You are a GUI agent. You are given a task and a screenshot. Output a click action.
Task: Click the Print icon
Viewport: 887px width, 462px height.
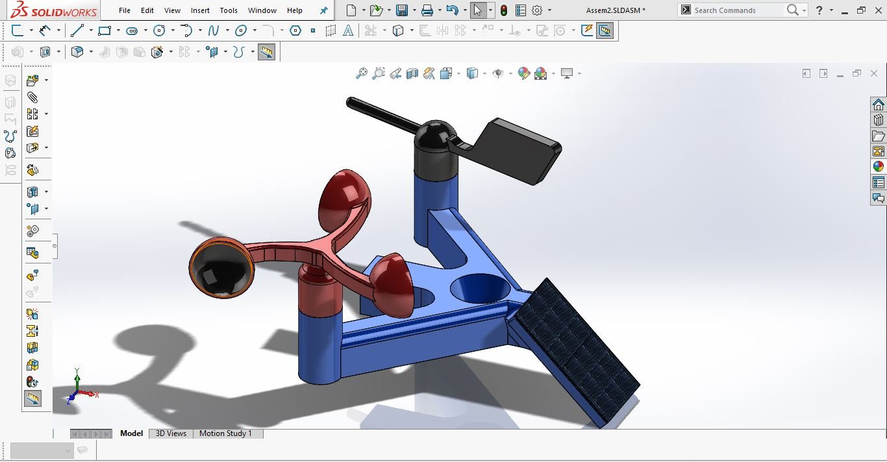tap(427, 10)
